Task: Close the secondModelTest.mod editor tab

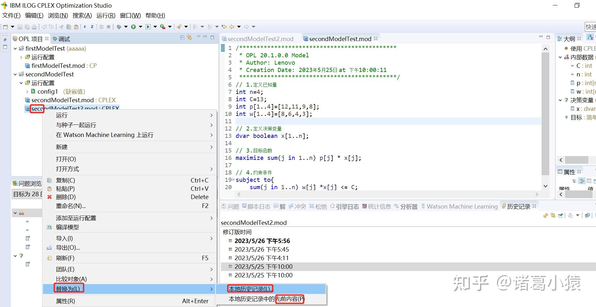Action: pos(376,38)
